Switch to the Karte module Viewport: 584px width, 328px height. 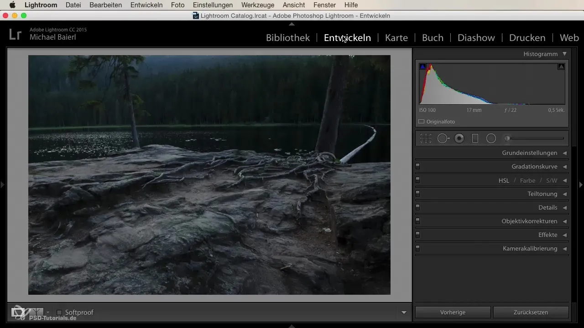click(x=396, y=38)
